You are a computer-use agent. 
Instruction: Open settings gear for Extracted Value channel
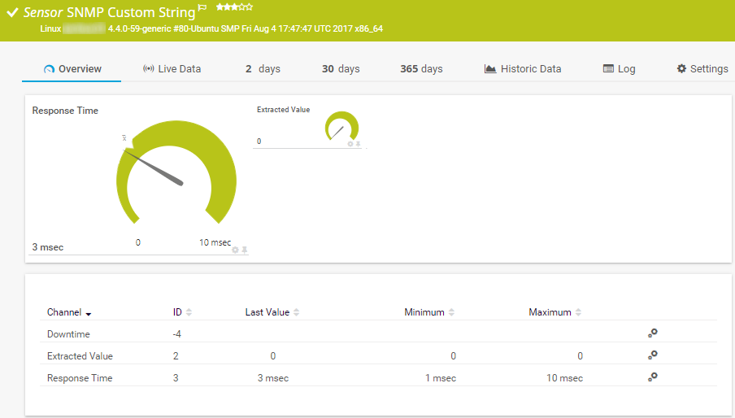[652, 355]
